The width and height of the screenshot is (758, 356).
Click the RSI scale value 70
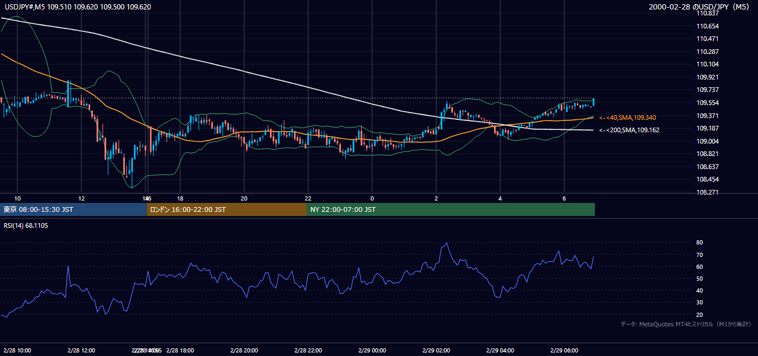click(x=699, y=255)
